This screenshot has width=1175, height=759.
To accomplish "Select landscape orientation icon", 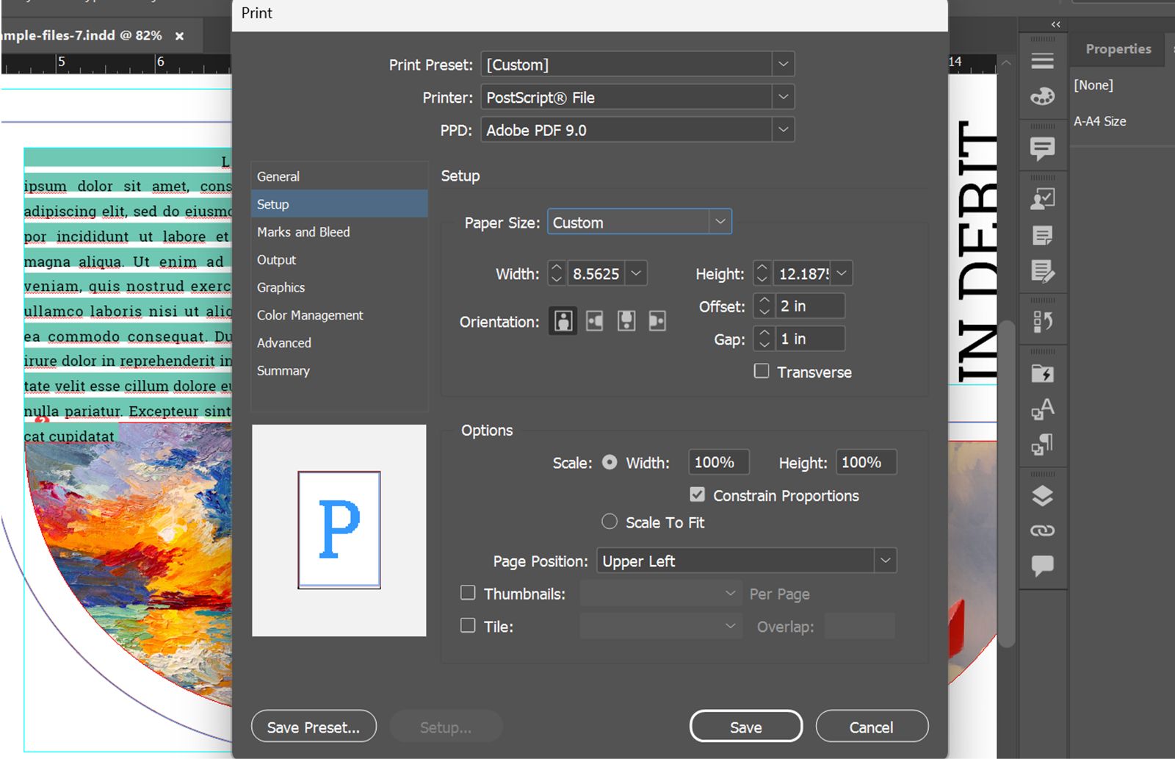I will coord(595,321).
